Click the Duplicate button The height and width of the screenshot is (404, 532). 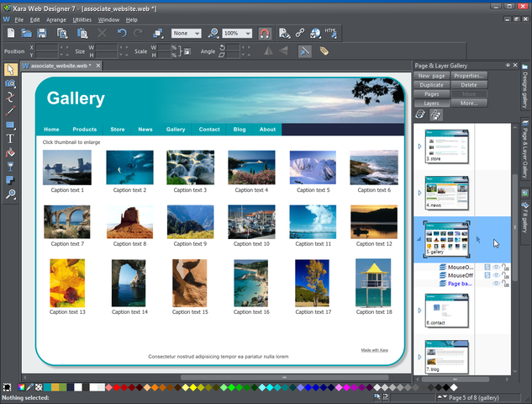pyautogui.click(x=432, y=85)
